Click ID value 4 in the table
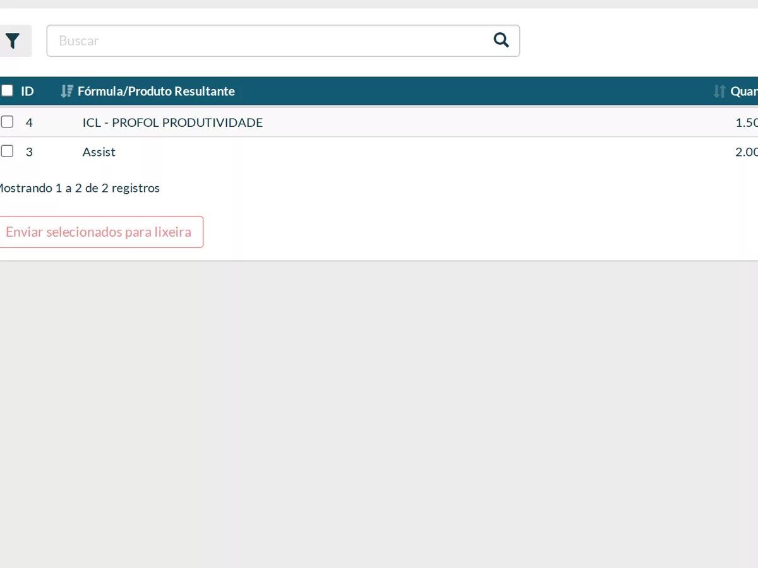The height and width of the screenshot is (568, 758). (x=29, y=122)
